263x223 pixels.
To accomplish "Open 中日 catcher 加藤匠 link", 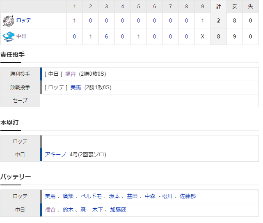I will (x=118, y=210).
